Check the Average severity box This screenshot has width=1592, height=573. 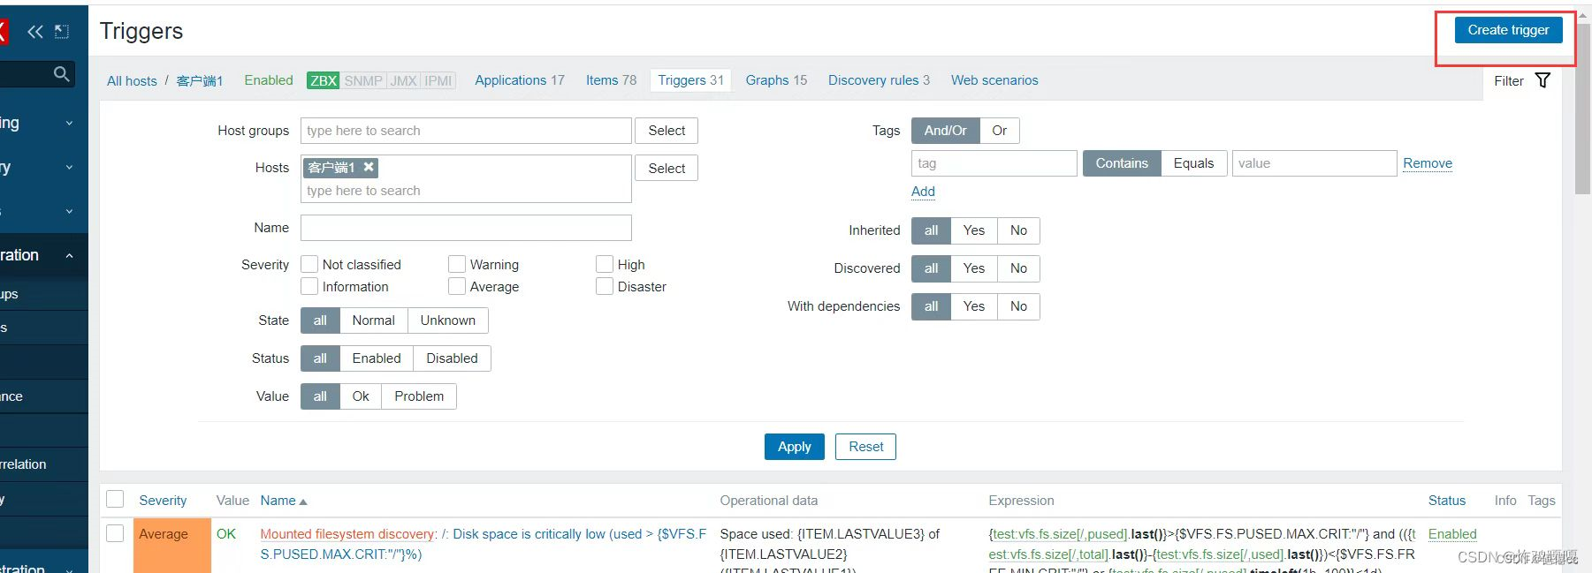pos(457,286)
